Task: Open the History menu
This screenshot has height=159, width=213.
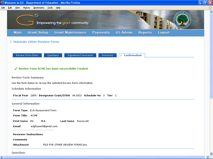Action: [x=27, y=8]
